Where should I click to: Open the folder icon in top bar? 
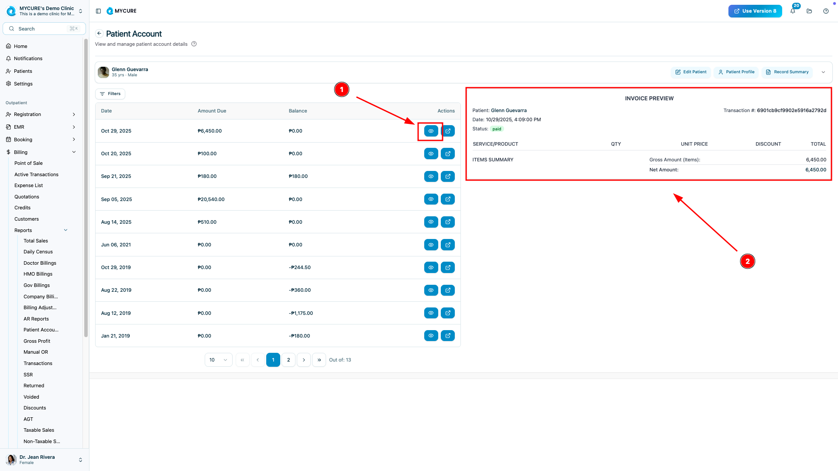coord(809,11)
